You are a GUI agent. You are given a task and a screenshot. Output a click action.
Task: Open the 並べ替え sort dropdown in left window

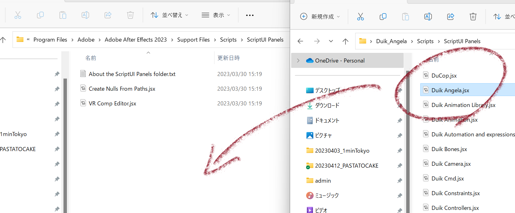(x=169, y=15)
